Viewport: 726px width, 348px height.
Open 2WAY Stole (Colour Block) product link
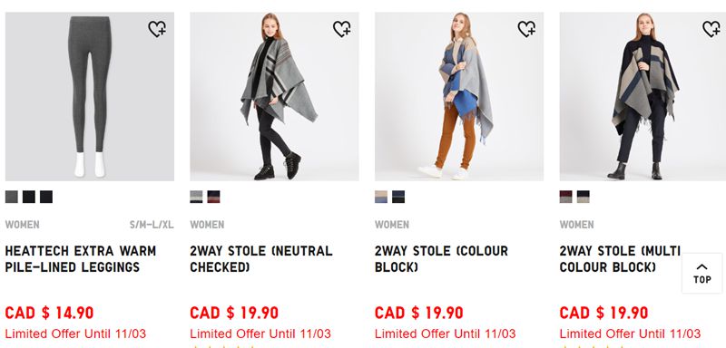[x=441, y=259]
